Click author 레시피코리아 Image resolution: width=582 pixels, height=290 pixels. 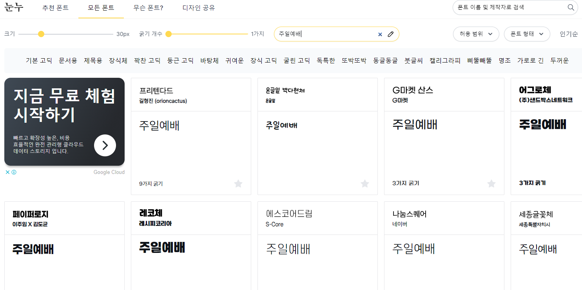click(x=155, y=224)
